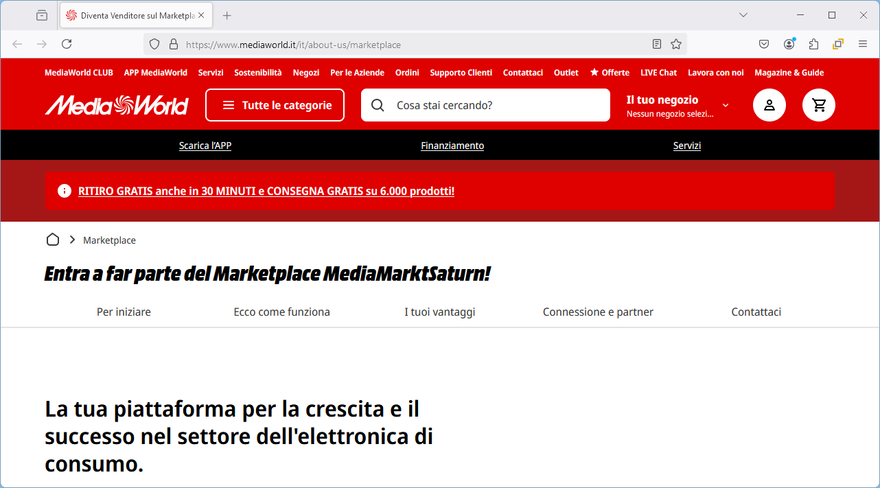Go forward to next page
The height and width of the screenshot is (488, 880).
pyautogui.click(x=42, y=44)
